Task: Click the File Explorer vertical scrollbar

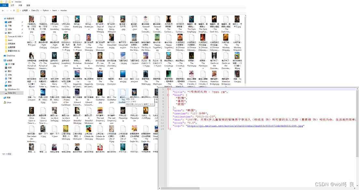Action: (x=245, y=50)
